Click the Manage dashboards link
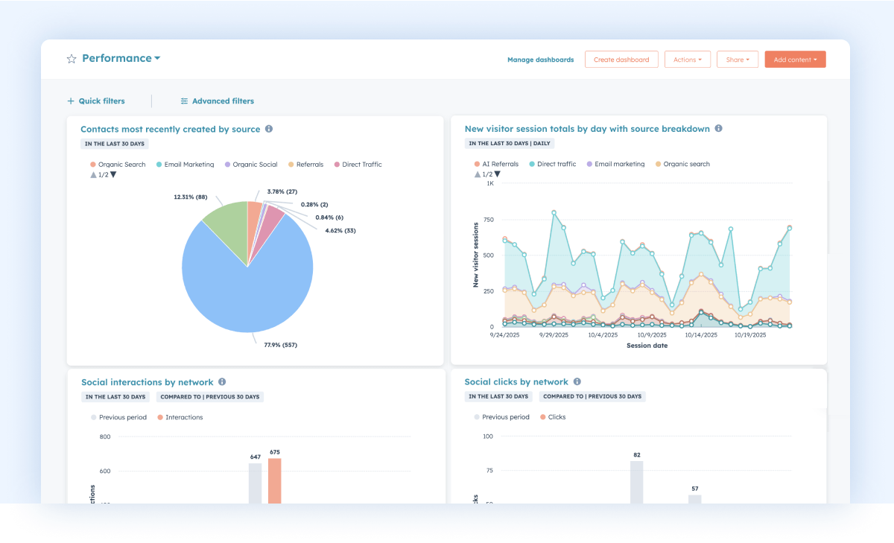The width and height of the screenshot is (894, 543). tap(540, 60)
